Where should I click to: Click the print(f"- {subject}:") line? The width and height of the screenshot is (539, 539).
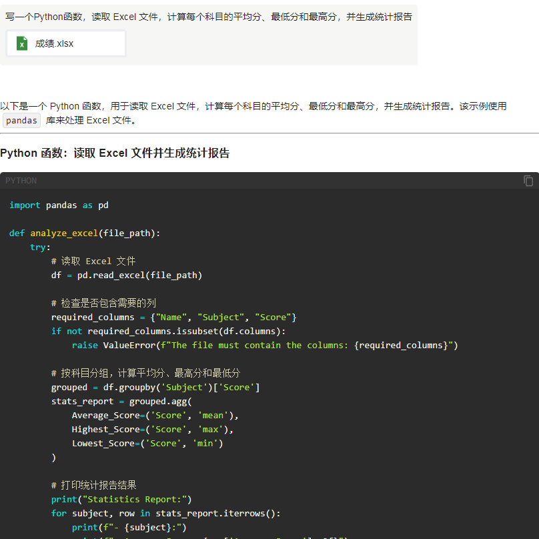[129, 527]
